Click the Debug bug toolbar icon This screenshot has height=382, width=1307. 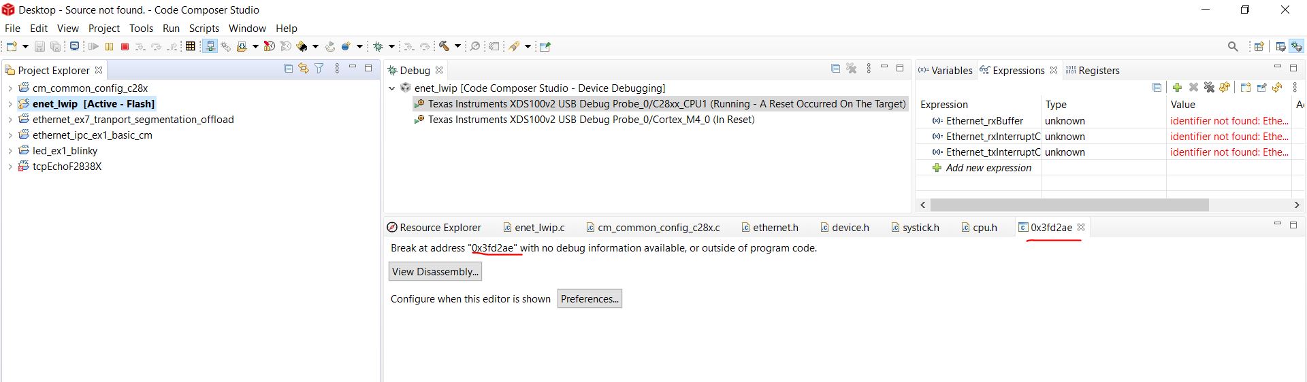378,46
